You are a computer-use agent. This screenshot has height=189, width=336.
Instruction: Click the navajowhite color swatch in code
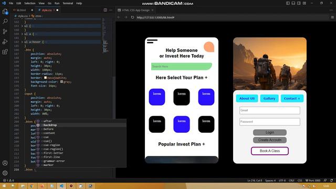pyautogui.click(x=46, y=78)
